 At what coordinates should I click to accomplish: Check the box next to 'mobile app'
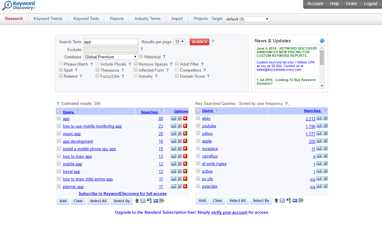59,164
